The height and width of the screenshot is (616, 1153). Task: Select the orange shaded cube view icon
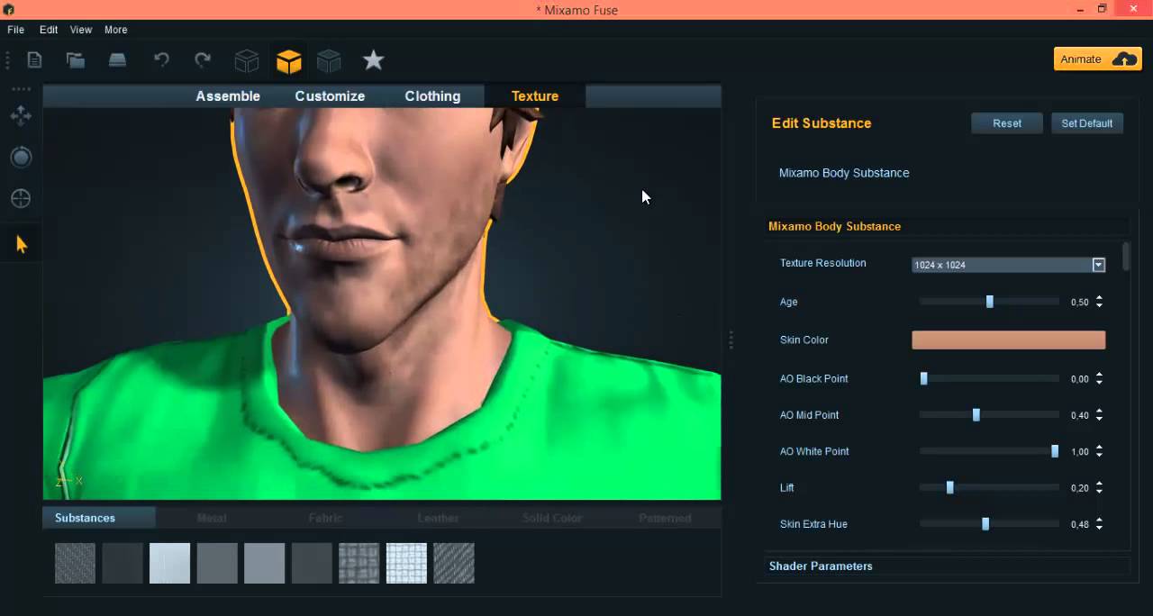click(x=288, y=60)
